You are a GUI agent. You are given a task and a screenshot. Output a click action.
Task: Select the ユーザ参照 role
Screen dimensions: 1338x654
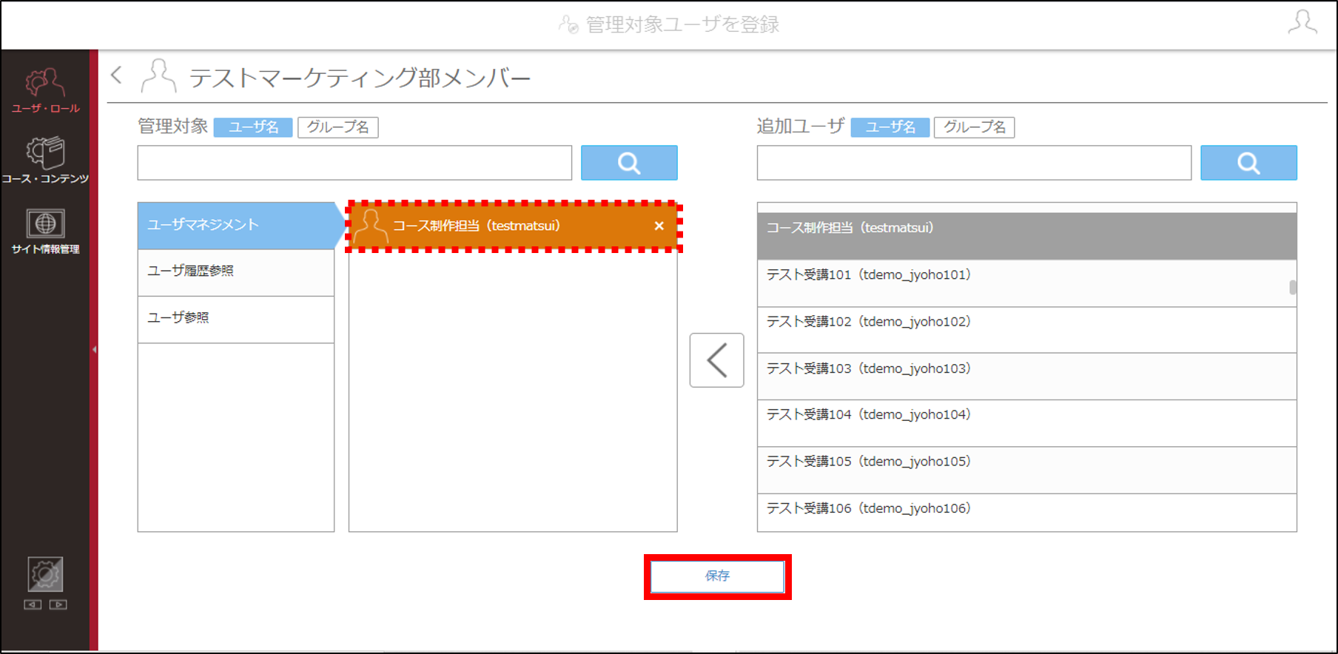click(236, 319)
